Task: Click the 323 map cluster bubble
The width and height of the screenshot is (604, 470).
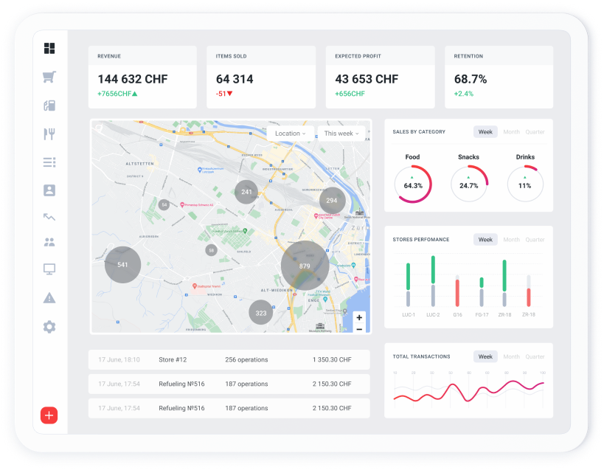Action: (x=261, y=313)
